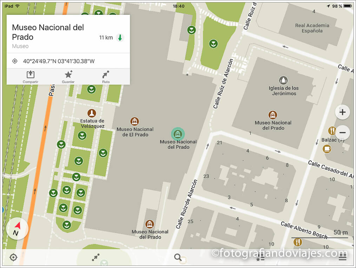Tap the compass north indicator
This screenshot has height=268, width=356.
click(x=17, y=229)
